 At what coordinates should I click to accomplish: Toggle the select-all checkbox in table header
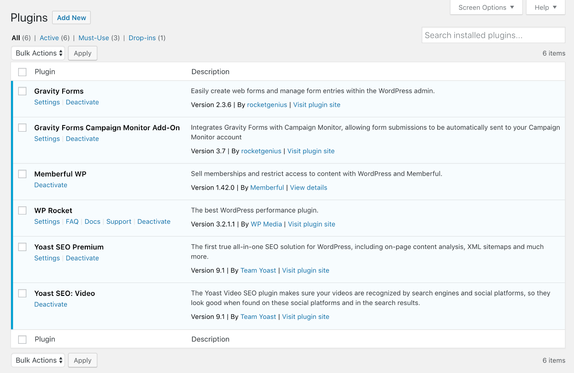(22, 72)
